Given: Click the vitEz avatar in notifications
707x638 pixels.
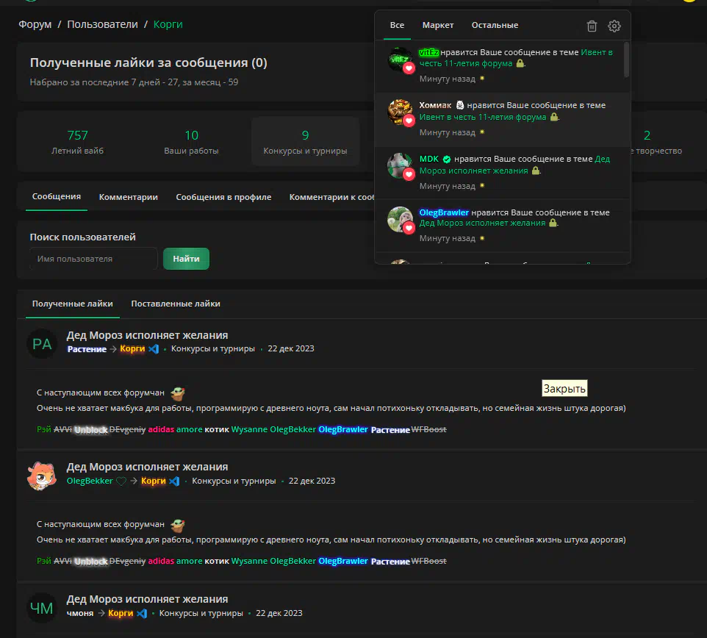Looking at the screenshot, I should [400, 59].
